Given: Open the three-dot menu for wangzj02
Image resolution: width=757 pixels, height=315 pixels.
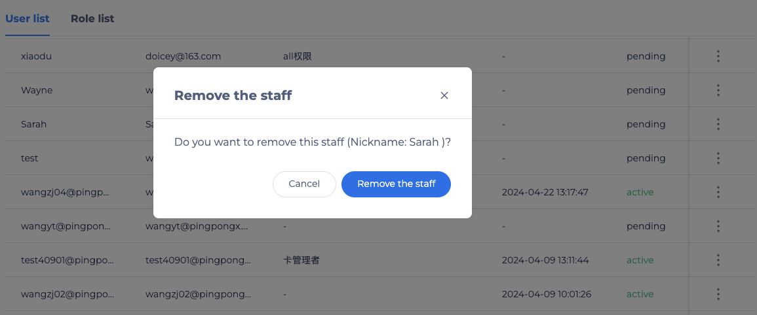Looking at the screenshot, I should (x=718, y=294).
